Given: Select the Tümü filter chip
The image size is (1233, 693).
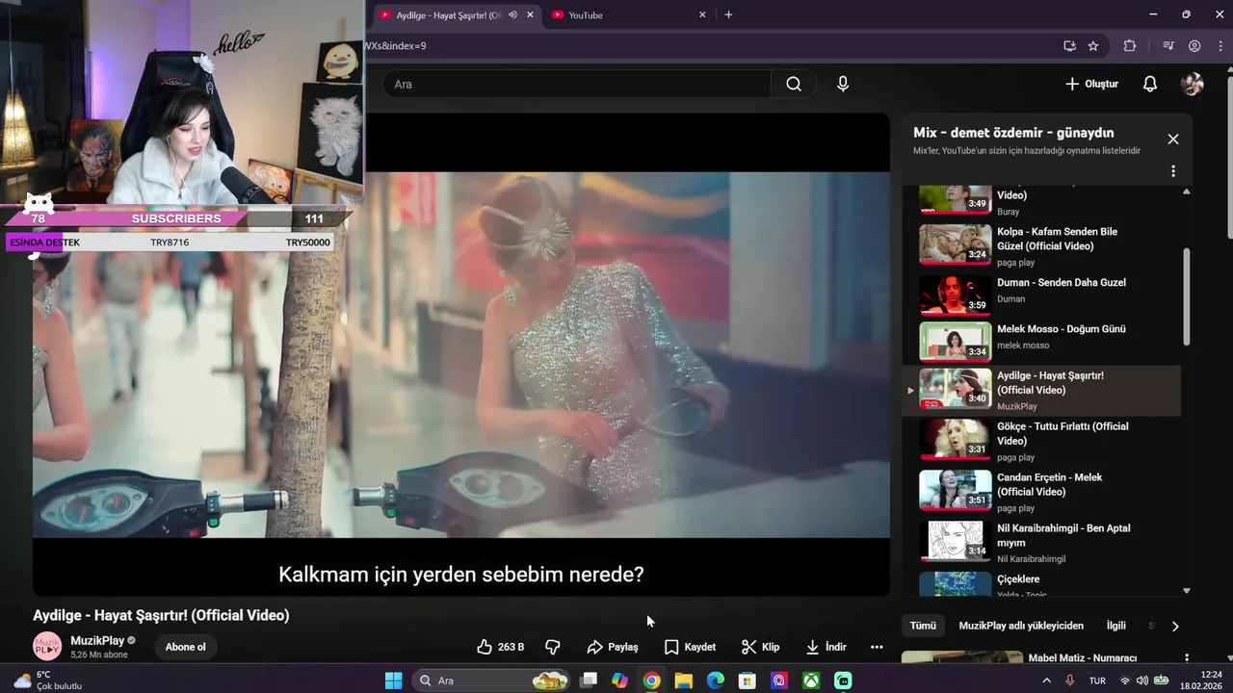Looking at the screenshot, I should 923,626.
